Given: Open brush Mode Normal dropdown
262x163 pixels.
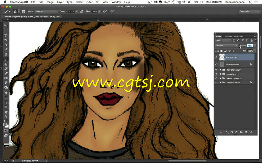Looking at the screenshot, I should [46, 11].
